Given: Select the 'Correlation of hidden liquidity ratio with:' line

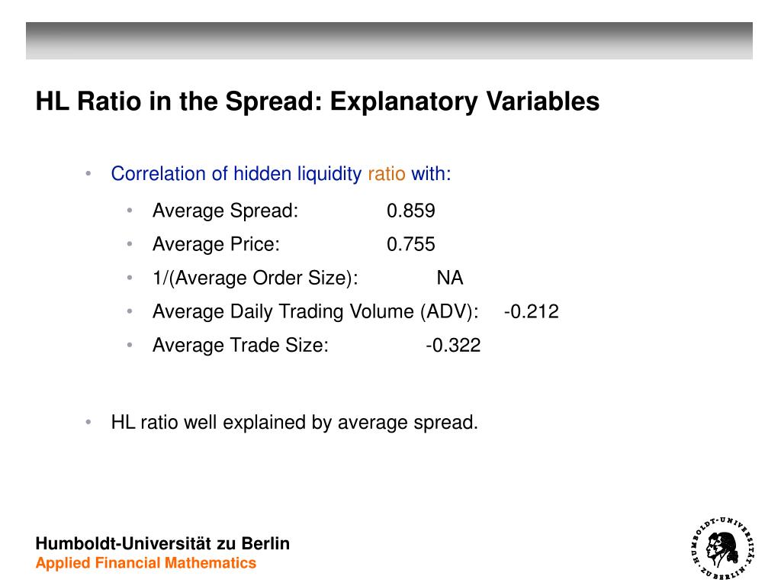Looking at the screenshot, I should pyautogui.click(x=281, y=174).
